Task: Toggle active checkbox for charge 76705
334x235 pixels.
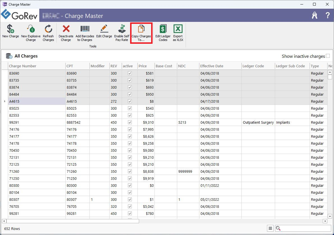Action: (x=130, y=206)
